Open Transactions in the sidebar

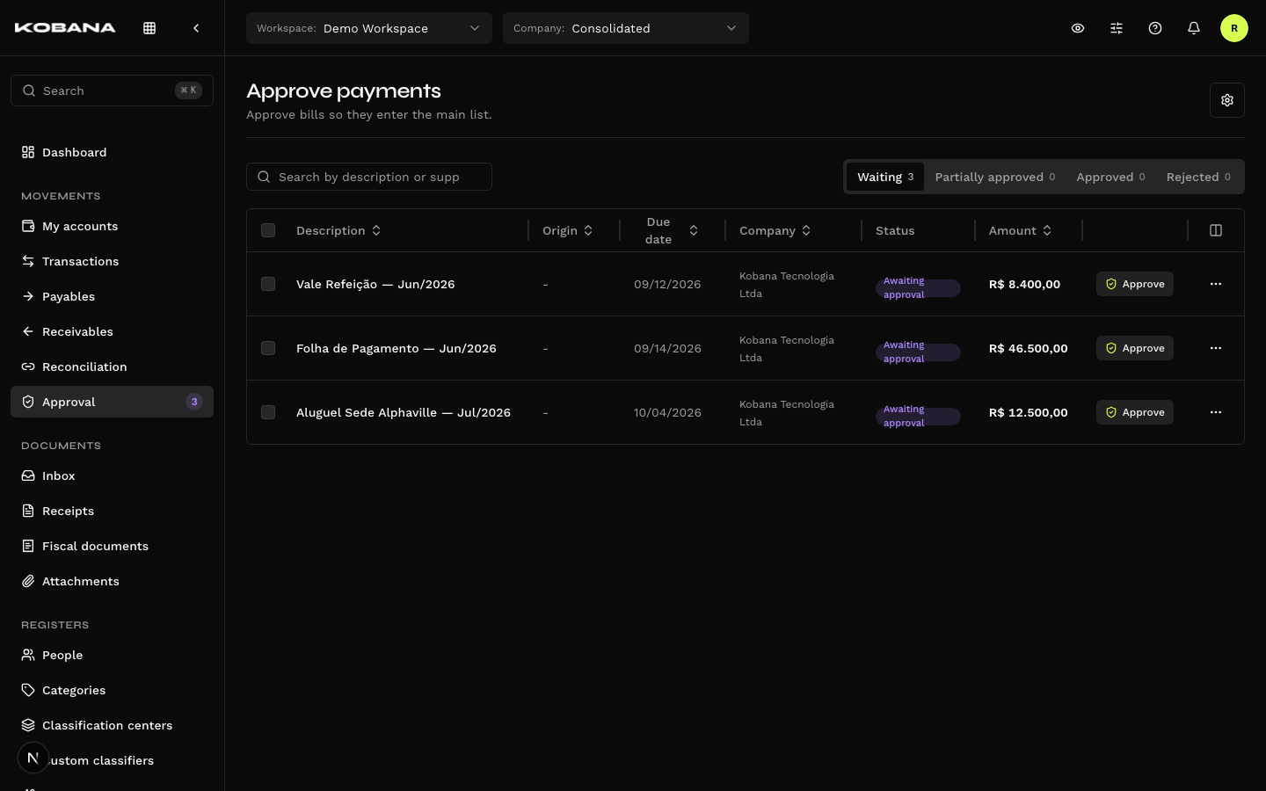[112, 261]
